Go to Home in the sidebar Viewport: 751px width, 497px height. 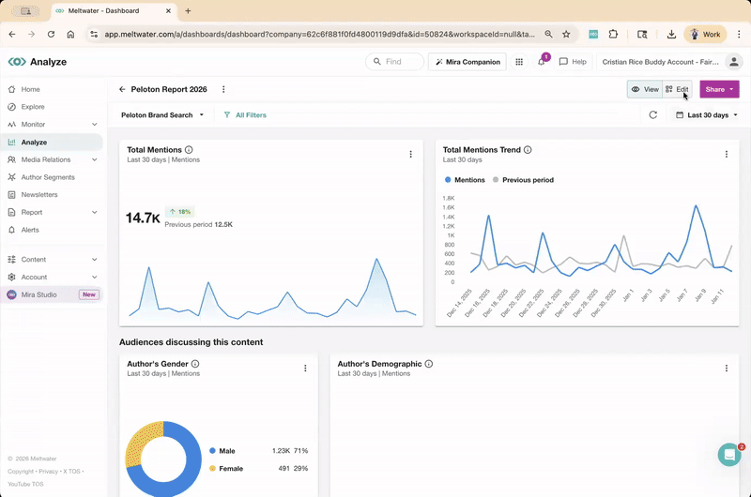pyautogui.click(x=52, y=89)
